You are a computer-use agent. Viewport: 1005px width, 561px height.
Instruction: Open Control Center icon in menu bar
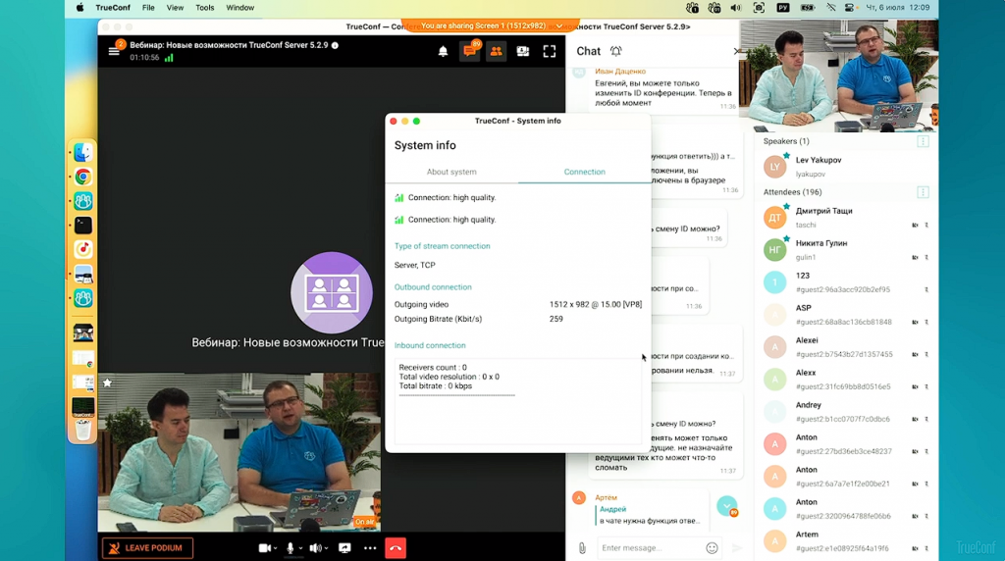(x=850, y=8)
